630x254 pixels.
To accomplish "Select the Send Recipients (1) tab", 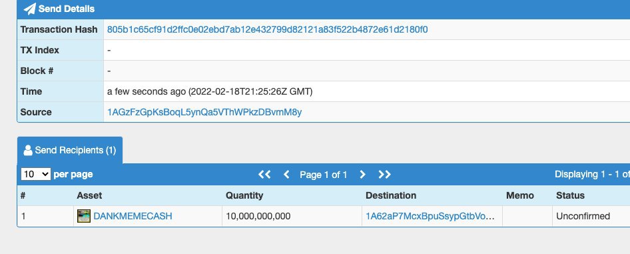I will 70,150.
